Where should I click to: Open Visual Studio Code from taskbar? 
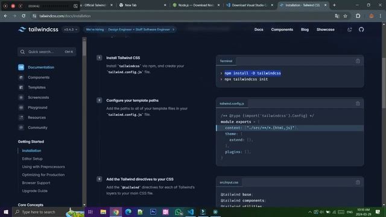point(191,212)
